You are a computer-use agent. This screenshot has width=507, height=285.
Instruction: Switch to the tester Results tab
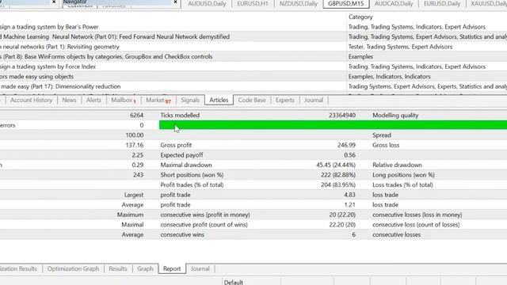[118, 269]
